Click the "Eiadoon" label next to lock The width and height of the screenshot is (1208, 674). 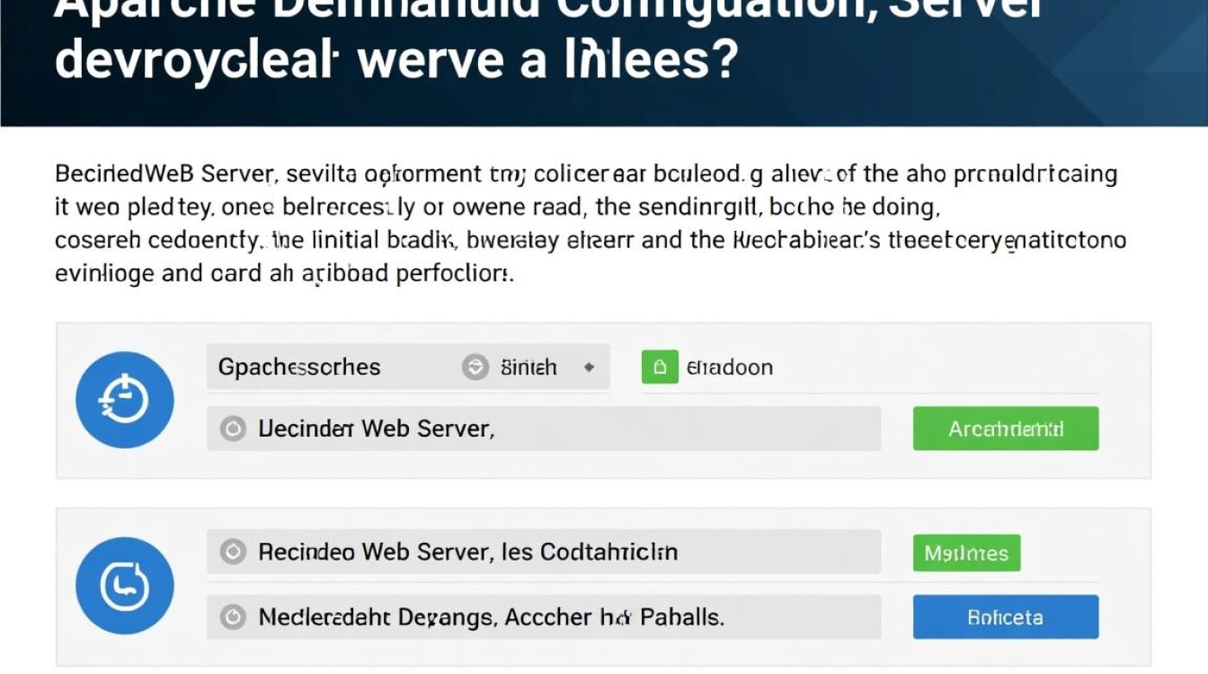pos(729,367)
